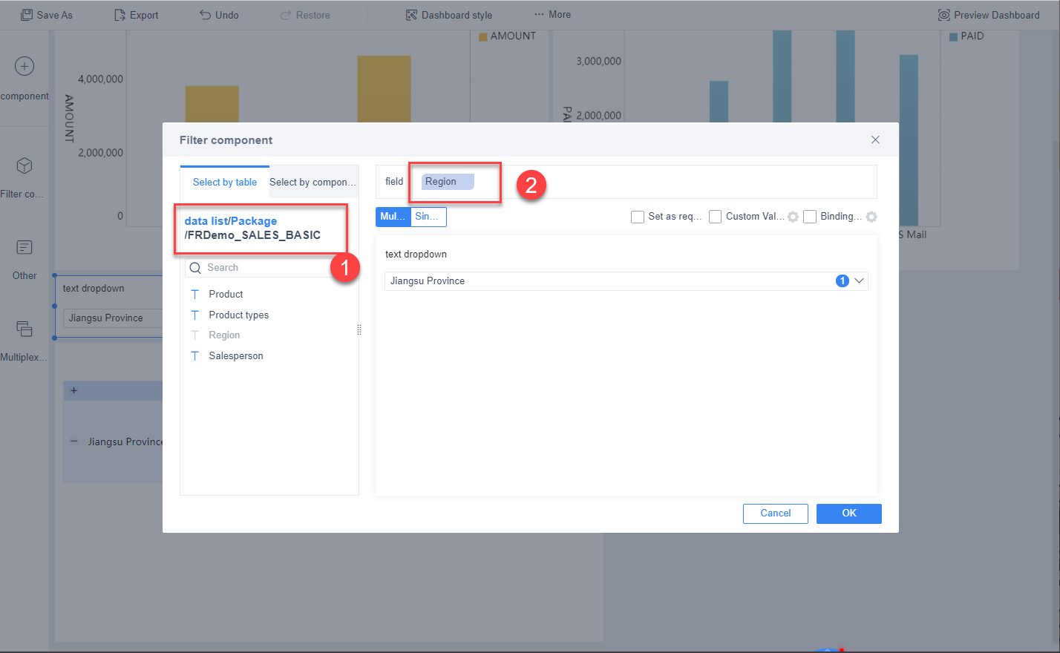The height and width of the screenshot is (653, 1060).
Task: Click the add component plus icon
Action: click(24, 66)
